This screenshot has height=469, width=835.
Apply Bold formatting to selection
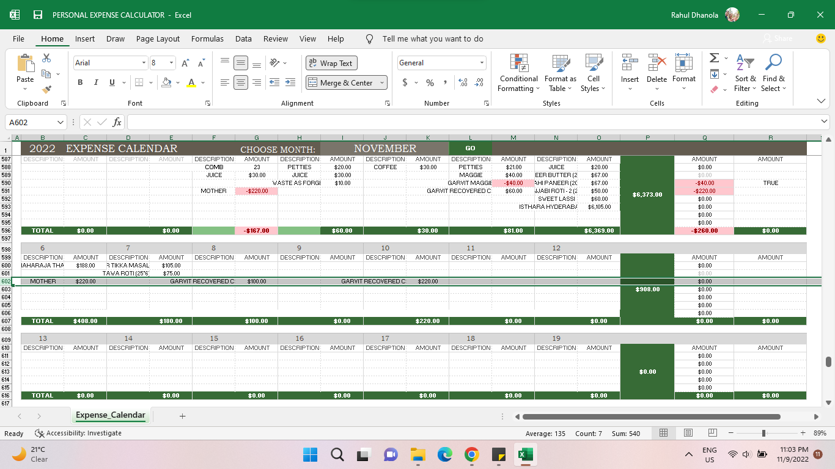click(80, 82)
